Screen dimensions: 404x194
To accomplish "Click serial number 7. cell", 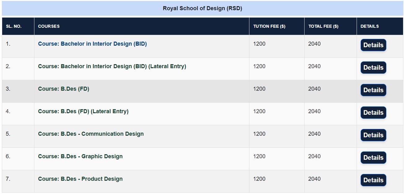I will coord(18,181).
